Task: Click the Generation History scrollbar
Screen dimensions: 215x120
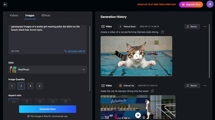Action: coord(209,51)
